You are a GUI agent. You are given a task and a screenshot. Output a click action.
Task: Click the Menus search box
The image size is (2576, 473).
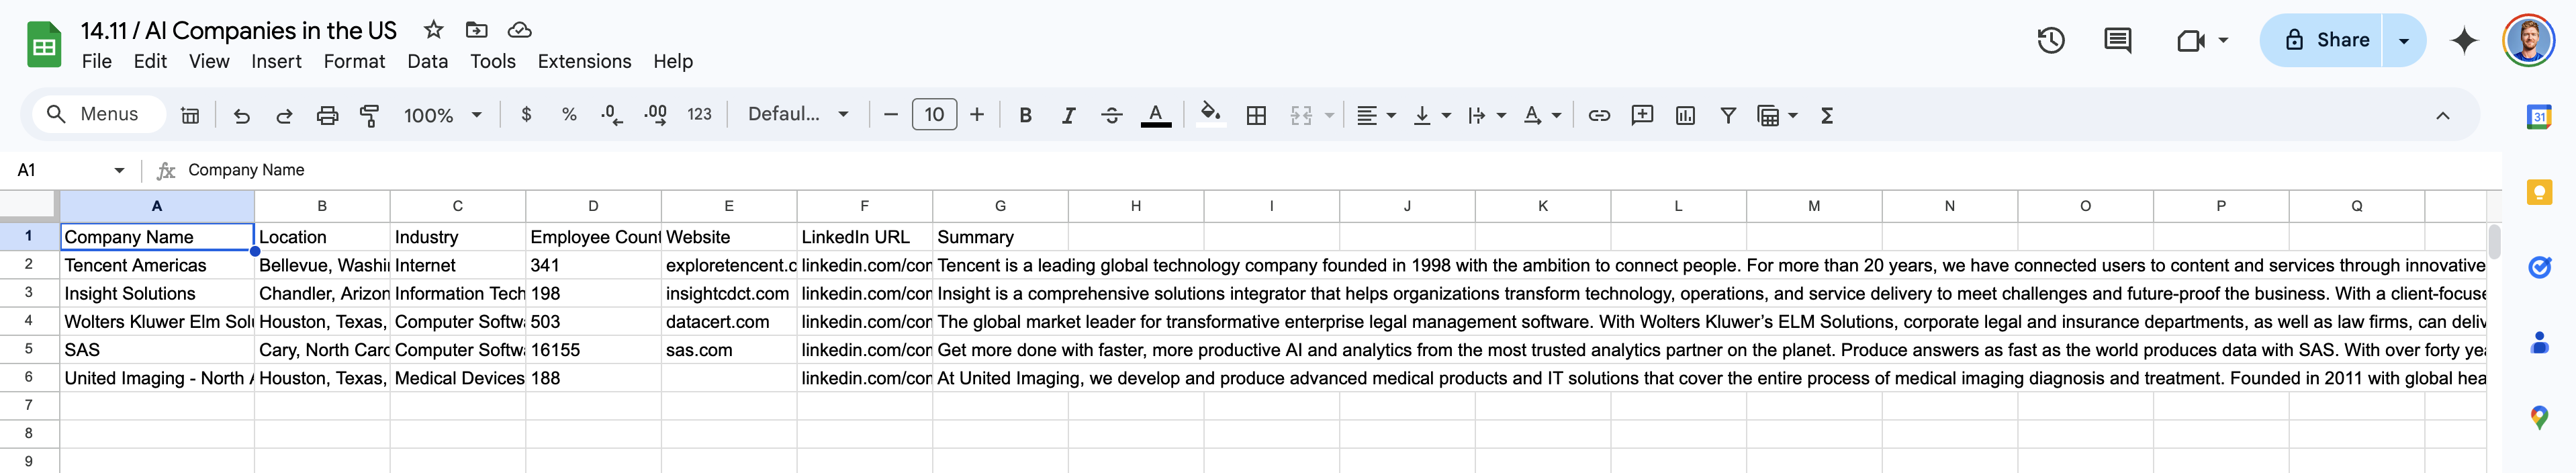tap(100, 114)
